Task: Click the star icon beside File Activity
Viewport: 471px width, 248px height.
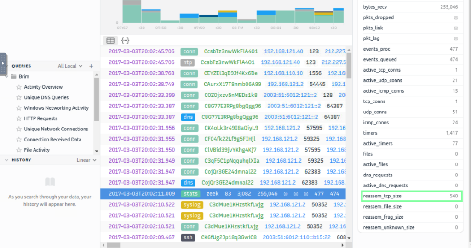Action: point(19,150)
